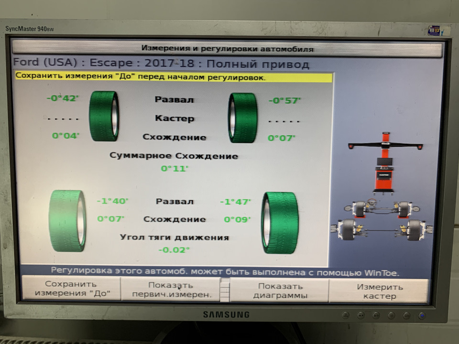Click thrust angle value -0.02°
The height and width of the screenshot is (344, 459).
tap(174, 250)
